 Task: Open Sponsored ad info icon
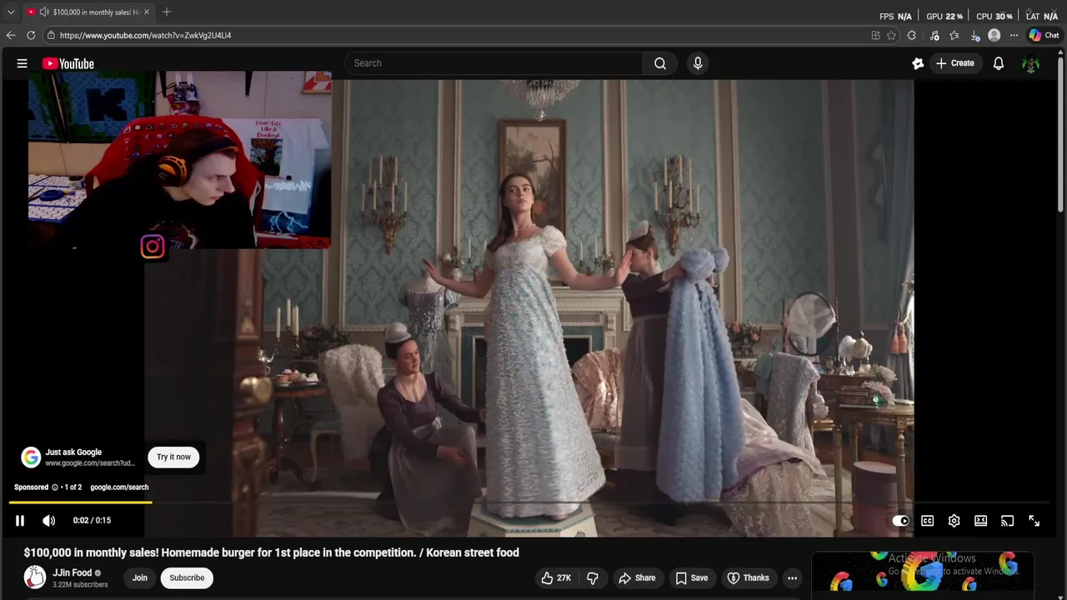55,487
